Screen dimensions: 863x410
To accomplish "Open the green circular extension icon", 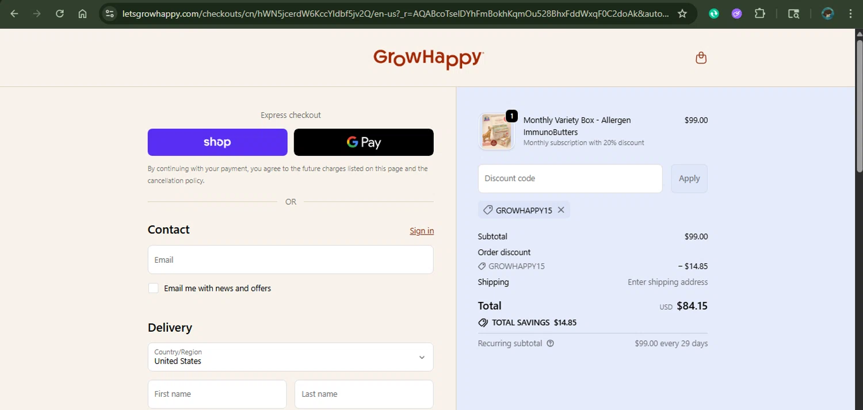I will (x=714, y=14).
